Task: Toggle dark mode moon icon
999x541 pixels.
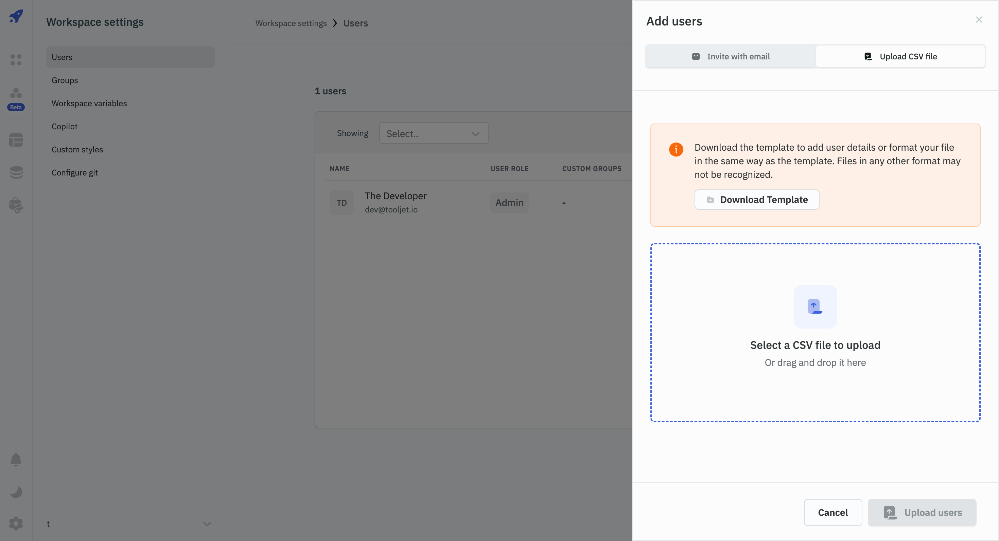Action: click(16, 492)
